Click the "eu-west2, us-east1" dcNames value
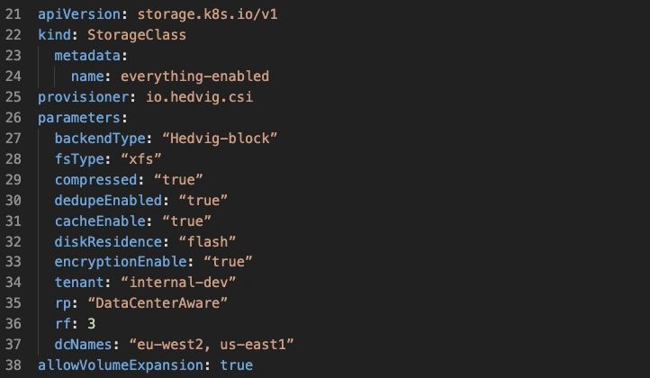This screenshot has height=378, width=650. (212, 344)
